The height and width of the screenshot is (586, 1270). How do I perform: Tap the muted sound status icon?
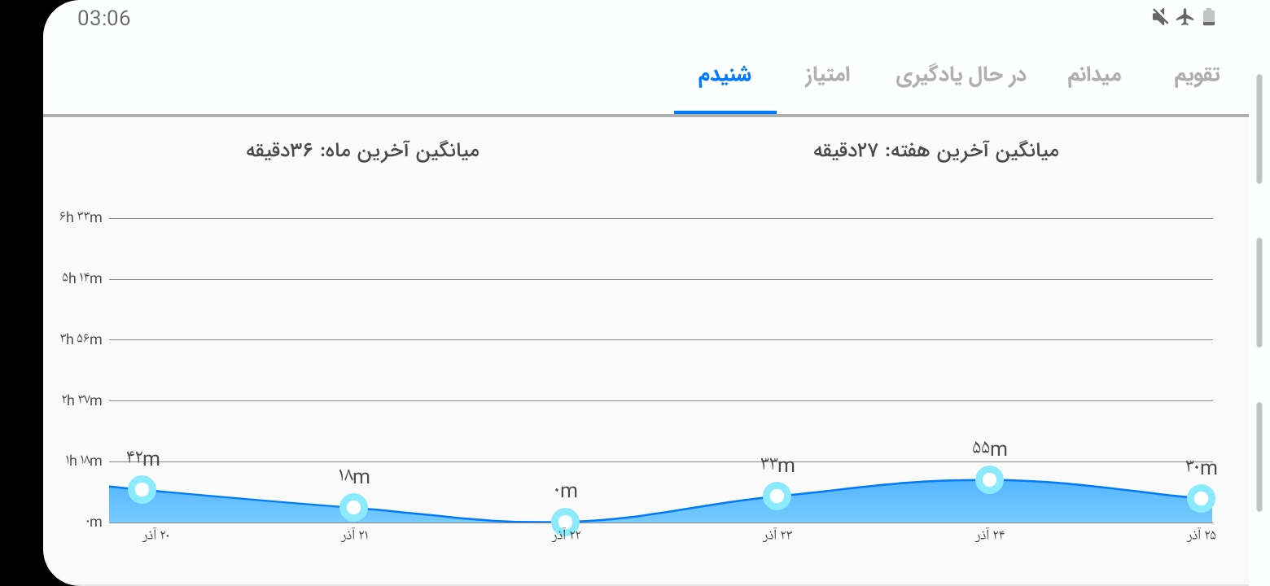[1161, 17]
